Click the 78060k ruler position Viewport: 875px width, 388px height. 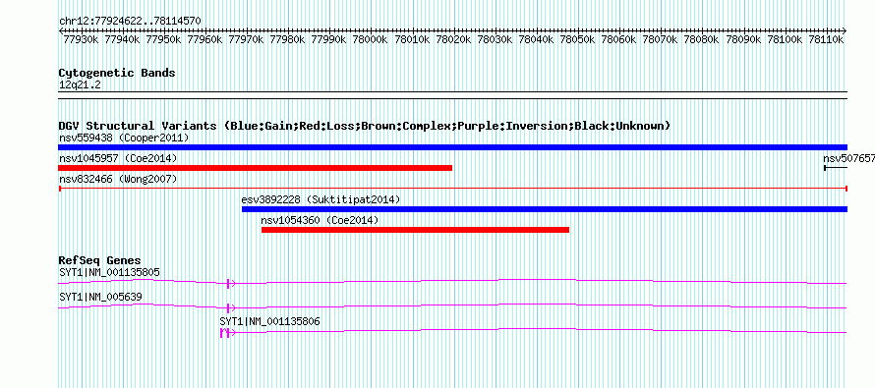click(618, 39)
